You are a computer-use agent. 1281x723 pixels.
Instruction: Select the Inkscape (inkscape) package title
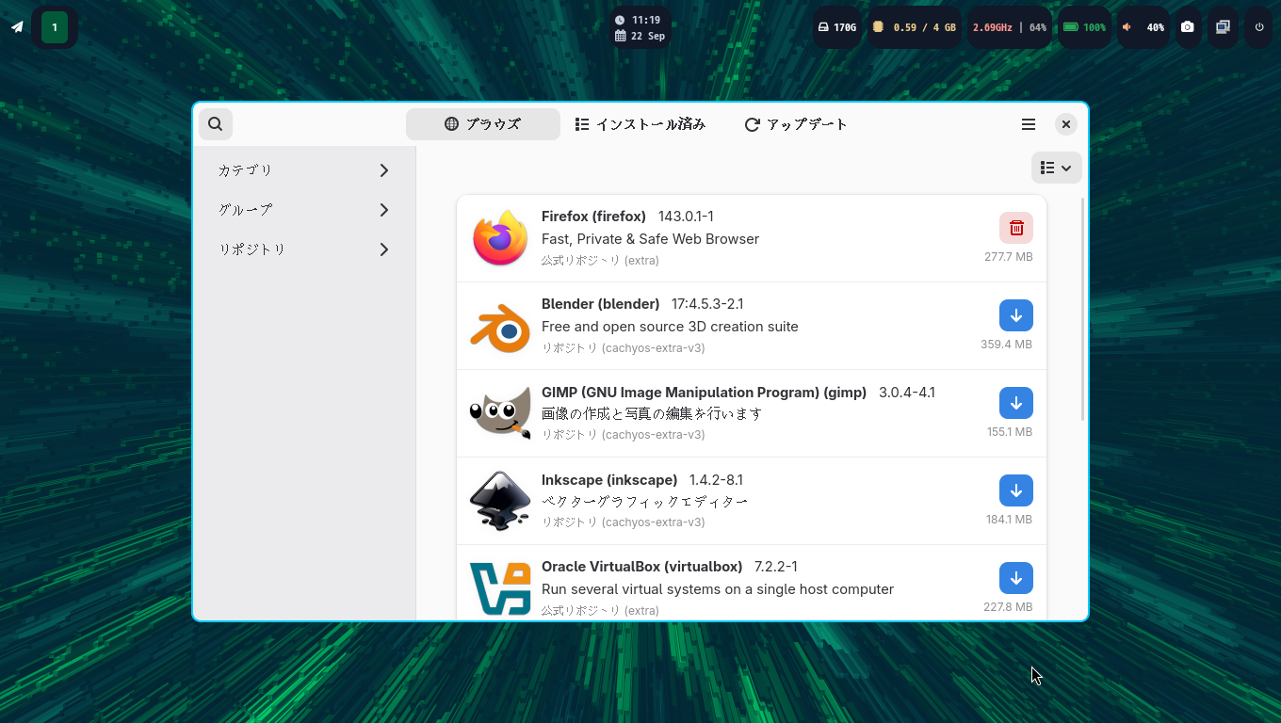point(609,480)
